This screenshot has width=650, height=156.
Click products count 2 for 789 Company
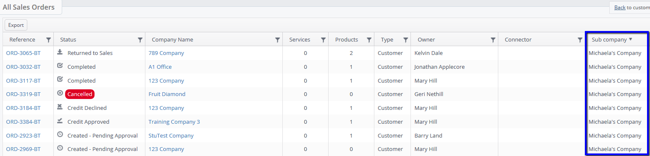pos(351,53)
